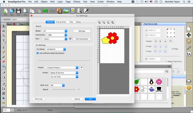Click the Save floppy disk icon

18,11
